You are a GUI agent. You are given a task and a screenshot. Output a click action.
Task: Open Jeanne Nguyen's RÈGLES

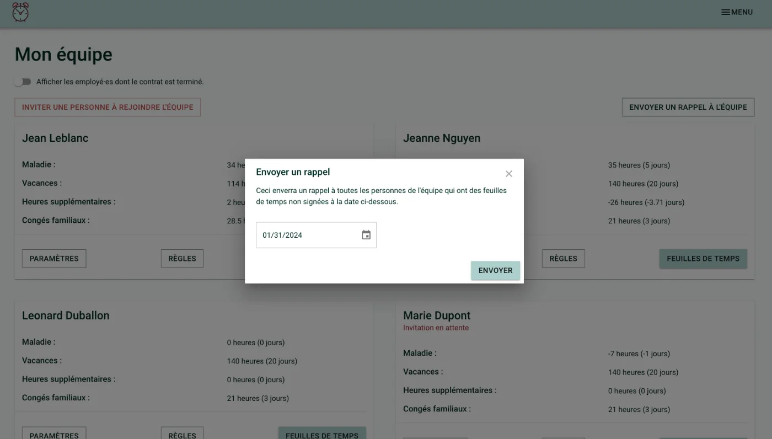563,258
